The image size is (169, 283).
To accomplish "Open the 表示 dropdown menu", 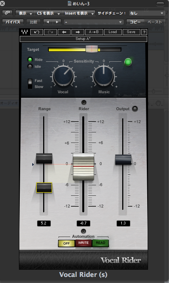I will click(25, 13).
